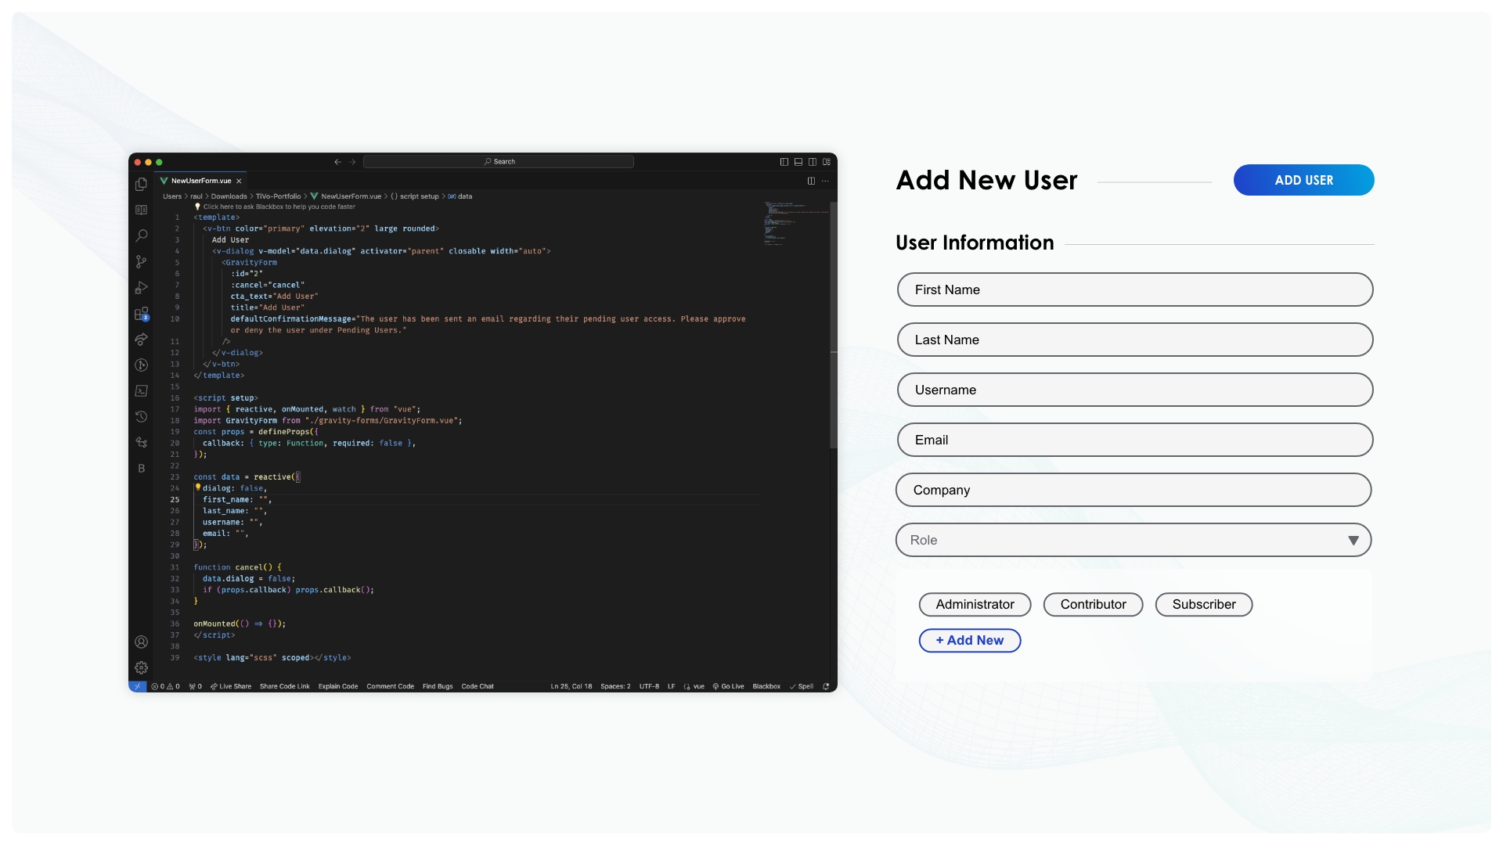Click the Search magnifier icon in activity bar

(141, 236)
